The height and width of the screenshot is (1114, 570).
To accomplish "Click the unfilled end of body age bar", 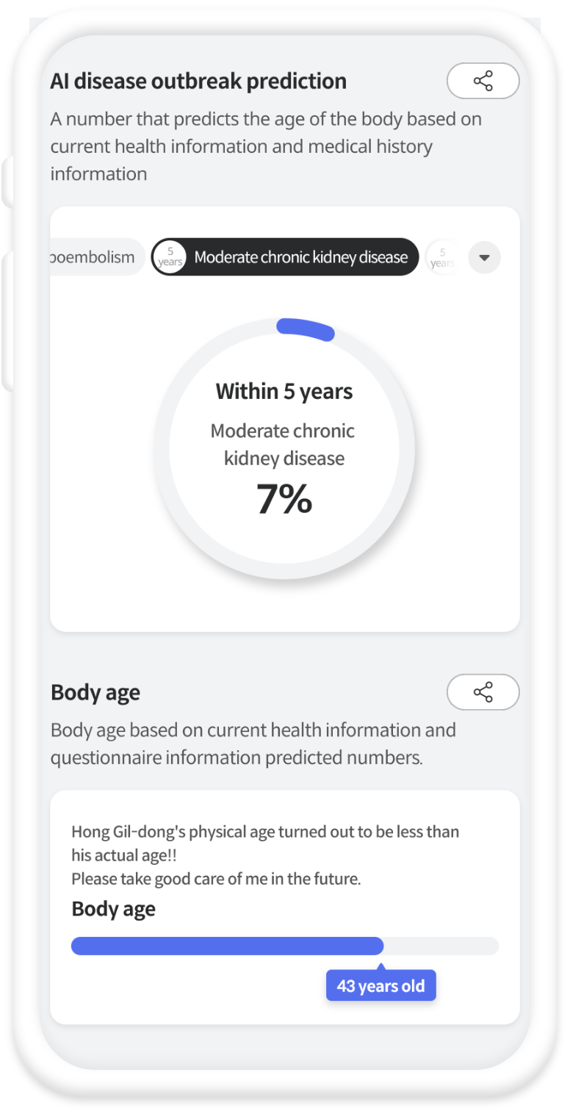I will [441, 946].
